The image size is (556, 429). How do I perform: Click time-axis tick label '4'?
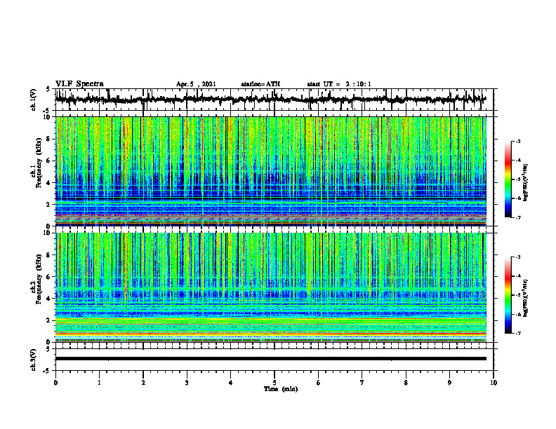[x=231, y=383]
